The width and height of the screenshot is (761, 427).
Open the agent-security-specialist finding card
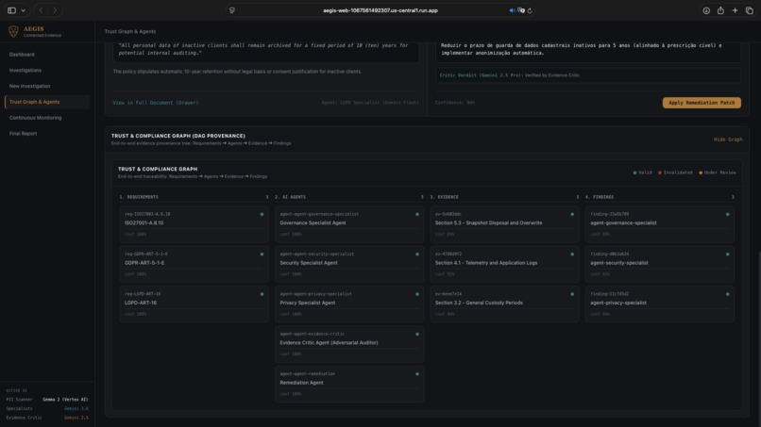[x=660, y=265]
